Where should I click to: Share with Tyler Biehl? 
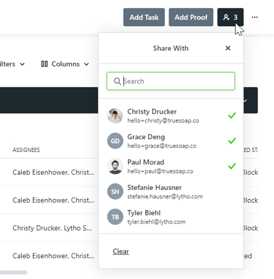pos(170,217)
